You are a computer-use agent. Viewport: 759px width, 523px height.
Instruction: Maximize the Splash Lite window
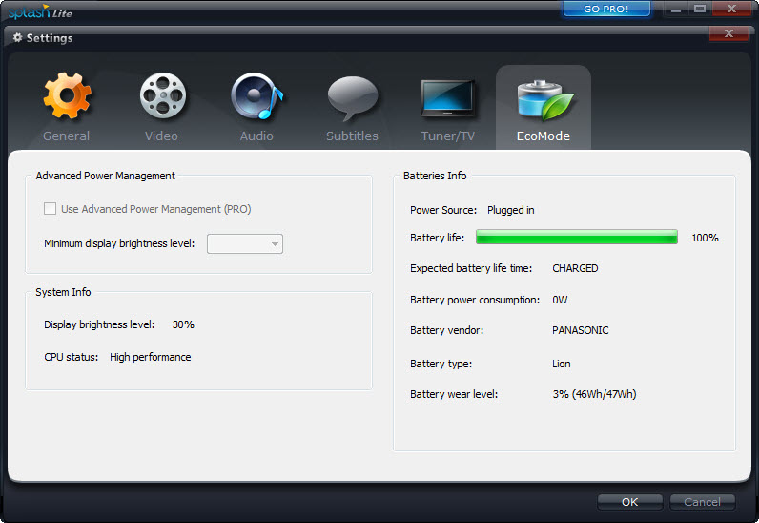700,9
